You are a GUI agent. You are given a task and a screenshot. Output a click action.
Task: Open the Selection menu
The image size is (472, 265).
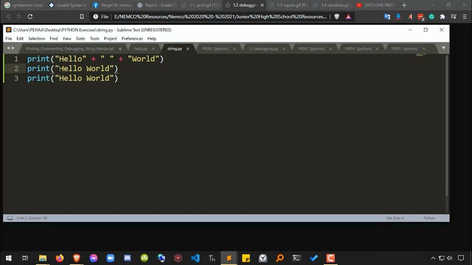click(37, 38)
